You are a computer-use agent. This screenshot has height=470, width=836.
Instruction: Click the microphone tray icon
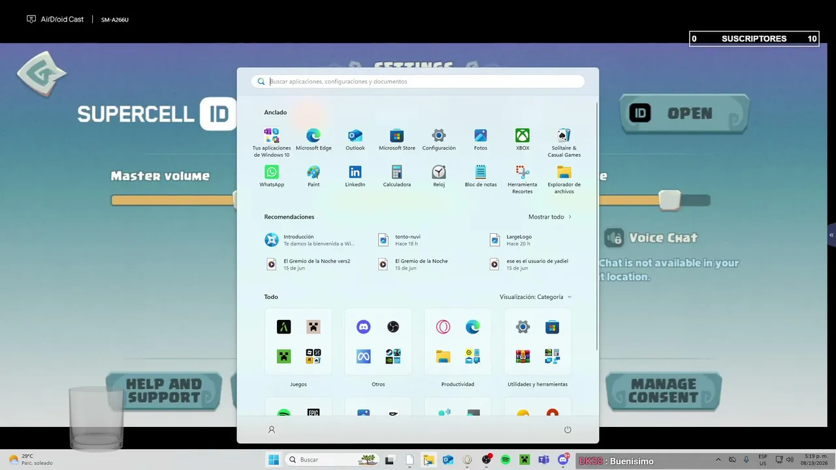(747, 460)
